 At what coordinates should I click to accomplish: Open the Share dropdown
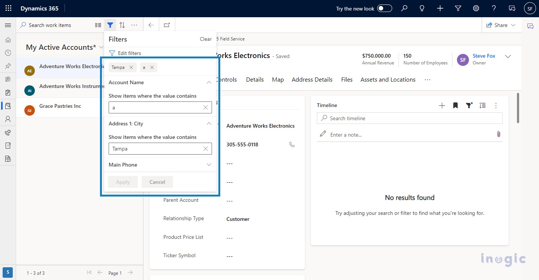tap(501, 25)
